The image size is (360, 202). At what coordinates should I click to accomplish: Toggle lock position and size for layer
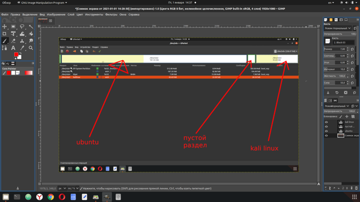click(347, 117)
